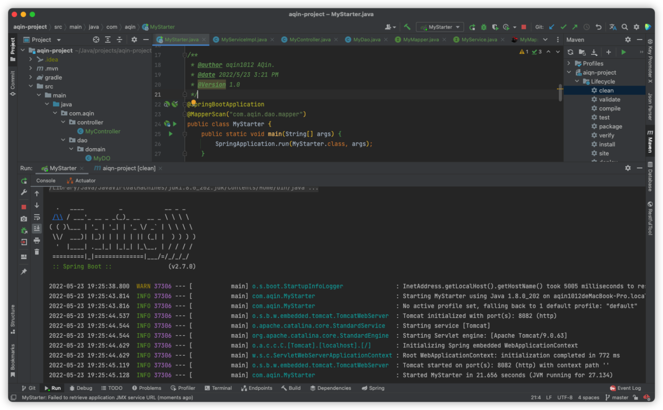Collapse Maven Lifecycle node
663x410 pixels.
577,81
